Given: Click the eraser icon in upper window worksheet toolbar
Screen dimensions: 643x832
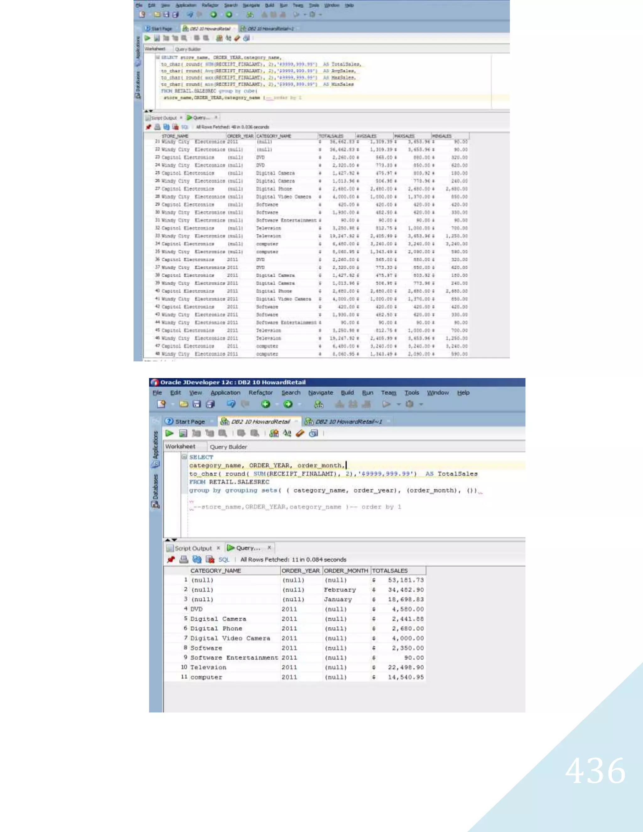Looking at the screenshot, I should click(x=237, y=38).
